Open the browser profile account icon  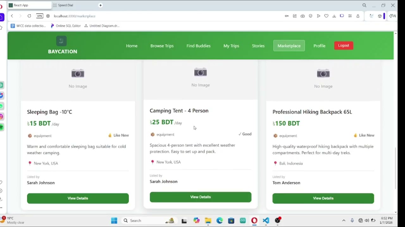pos(358,16)
